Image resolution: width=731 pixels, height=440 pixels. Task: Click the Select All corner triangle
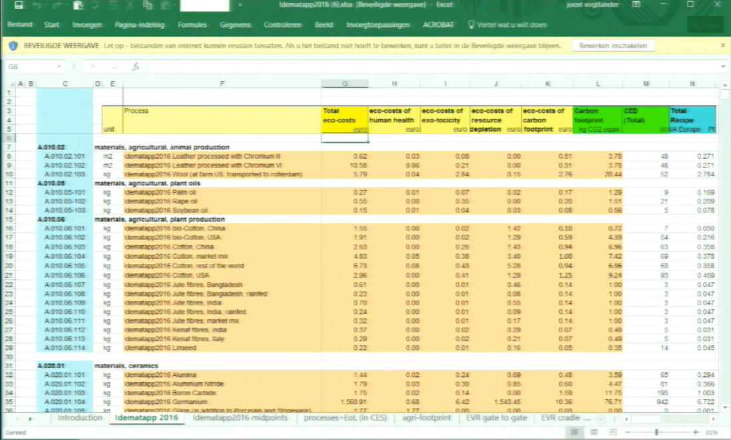(12, 84)
